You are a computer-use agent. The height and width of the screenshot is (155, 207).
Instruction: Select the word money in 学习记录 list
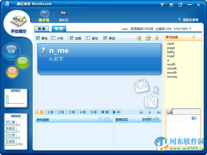coord(172,77)
